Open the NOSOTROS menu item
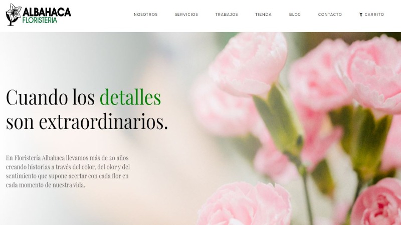 tap(145, 14)
